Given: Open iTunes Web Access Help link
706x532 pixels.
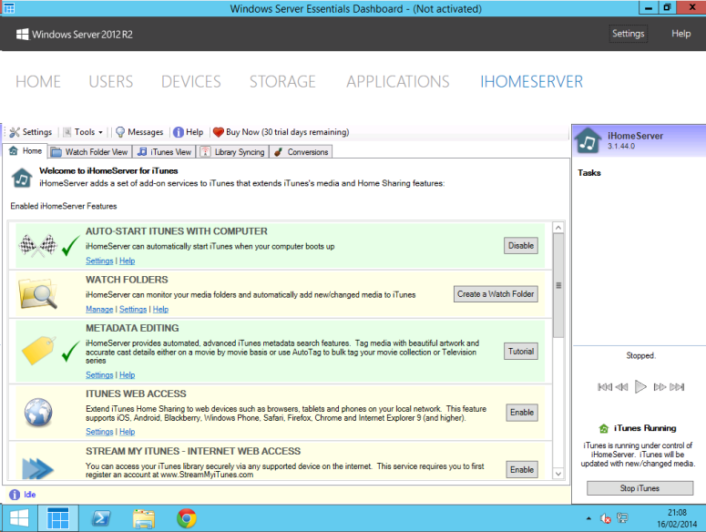Looking at the screenshot, I should 127,432.
